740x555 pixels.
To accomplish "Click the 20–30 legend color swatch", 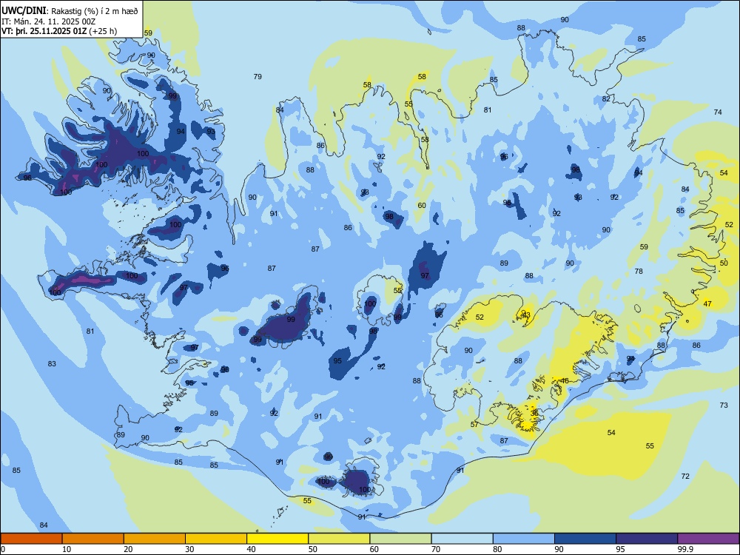I will click(155, 539).
